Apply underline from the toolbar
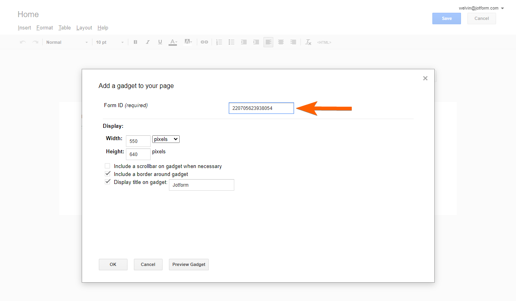 [x=160, y=42]
